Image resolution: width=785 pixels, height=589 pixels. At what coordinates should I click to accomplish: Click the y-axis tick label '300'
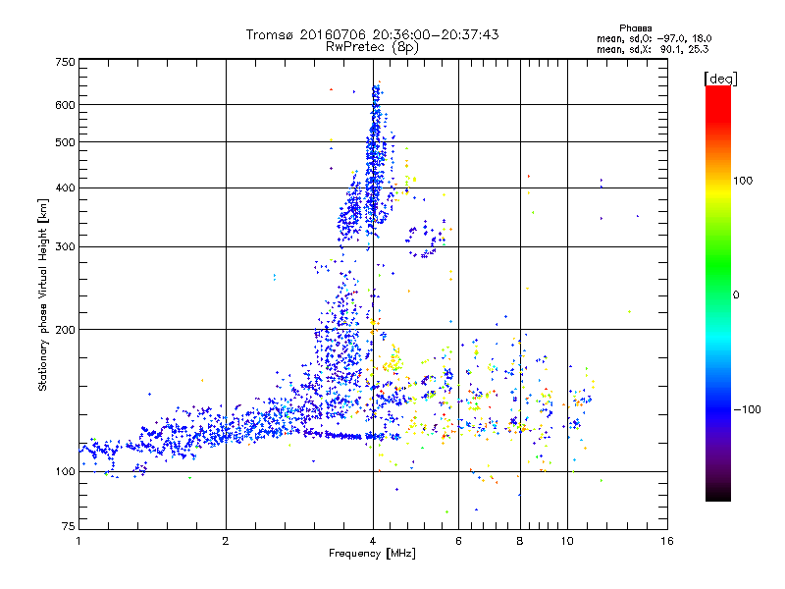pyautogui.click(x=65, y=247)
